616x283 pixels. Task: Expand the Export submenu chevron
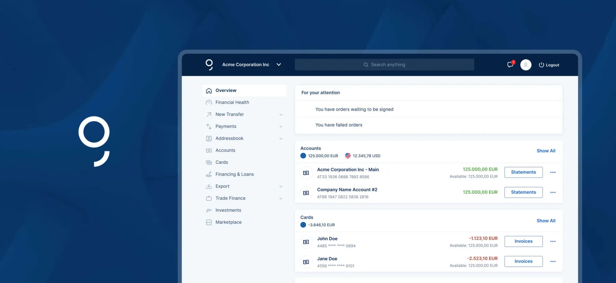(x=281, y=186)
